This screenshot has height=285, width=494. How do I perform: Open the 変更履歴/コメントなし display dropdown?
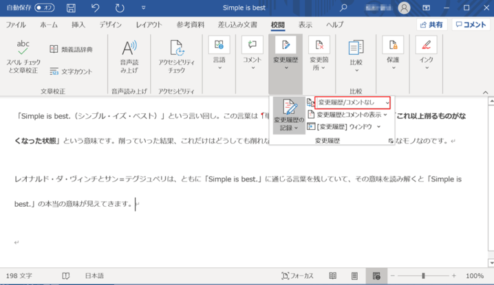352,102
